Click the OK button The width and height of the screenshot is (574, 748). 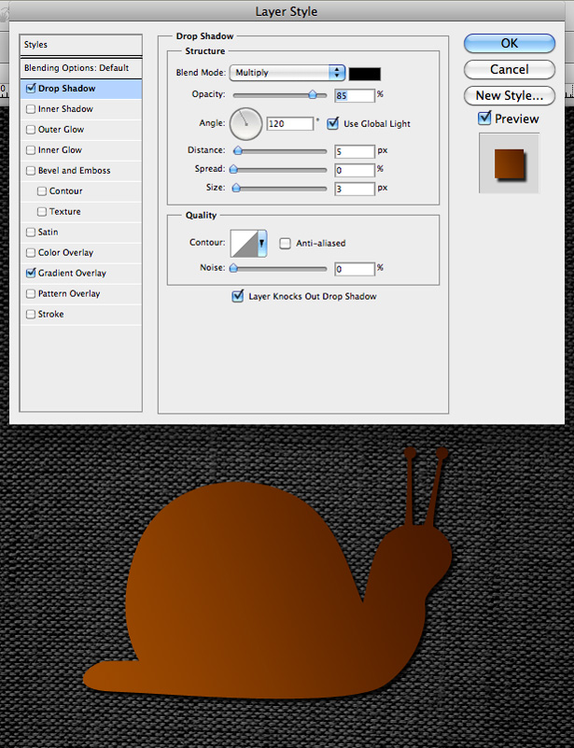(510, 43)
